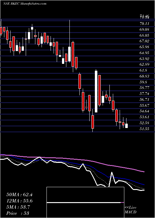This screenshot has height=218, width=155.
Task: Click the 54.64 price axis label
Action: (x=144, y=111)
